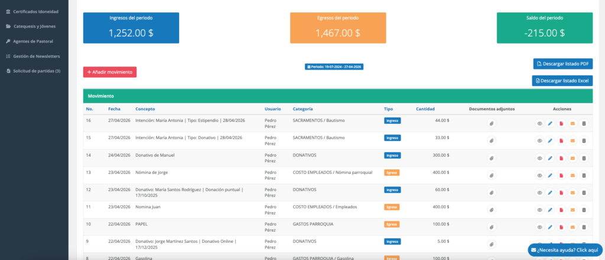The image size is (605, 260).
Task: Open attachments paperclip for movement 12
Action: coord(492,193)
